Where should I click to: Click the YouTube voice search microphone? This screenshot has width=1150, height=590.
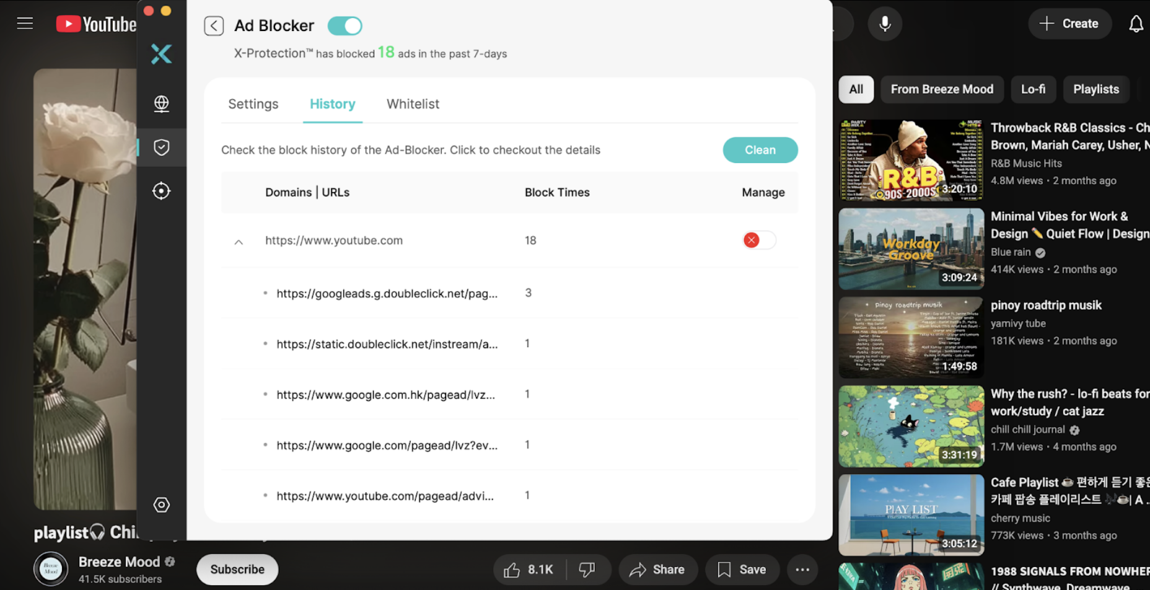885,24
